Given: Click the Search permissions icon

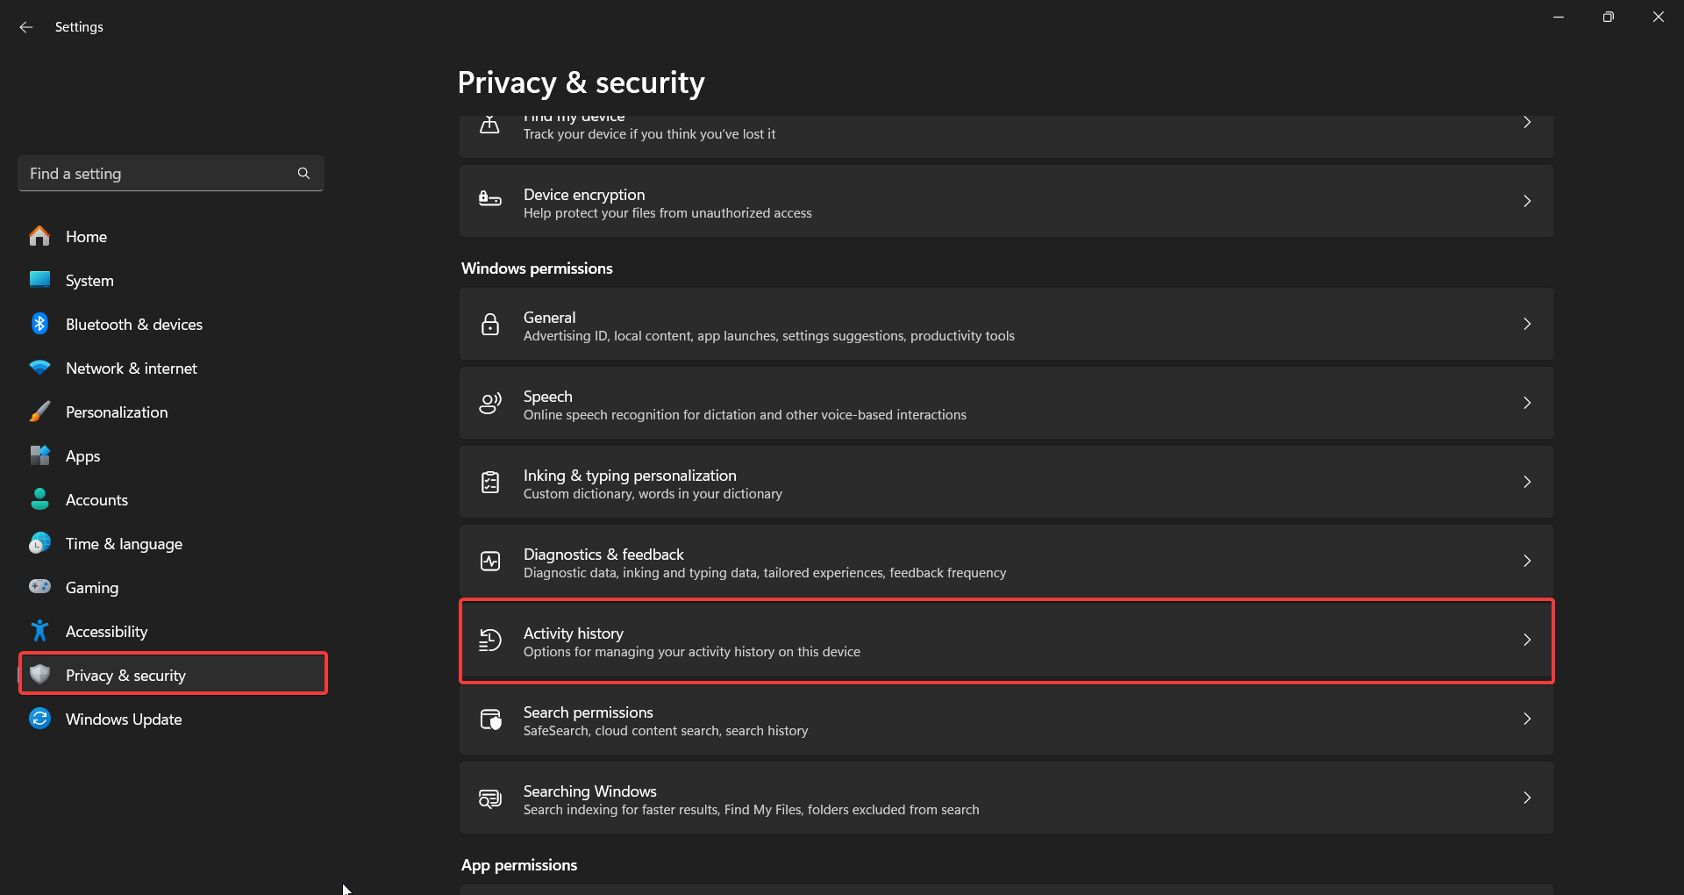Looking at the screenshot, I should [490, 719].
